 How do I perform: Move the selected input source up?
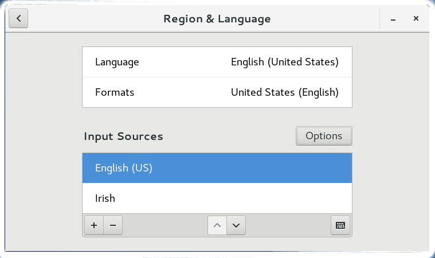[x=217, y=225]
